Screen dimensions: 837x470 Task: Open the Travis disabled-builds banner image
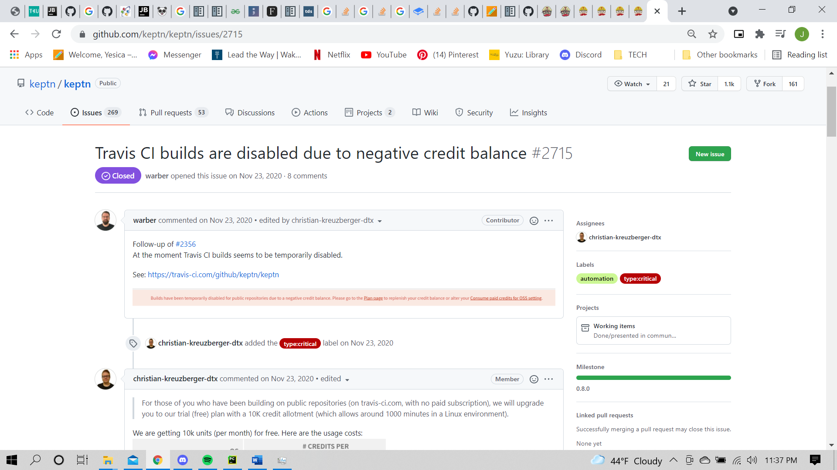pos(344,298)
